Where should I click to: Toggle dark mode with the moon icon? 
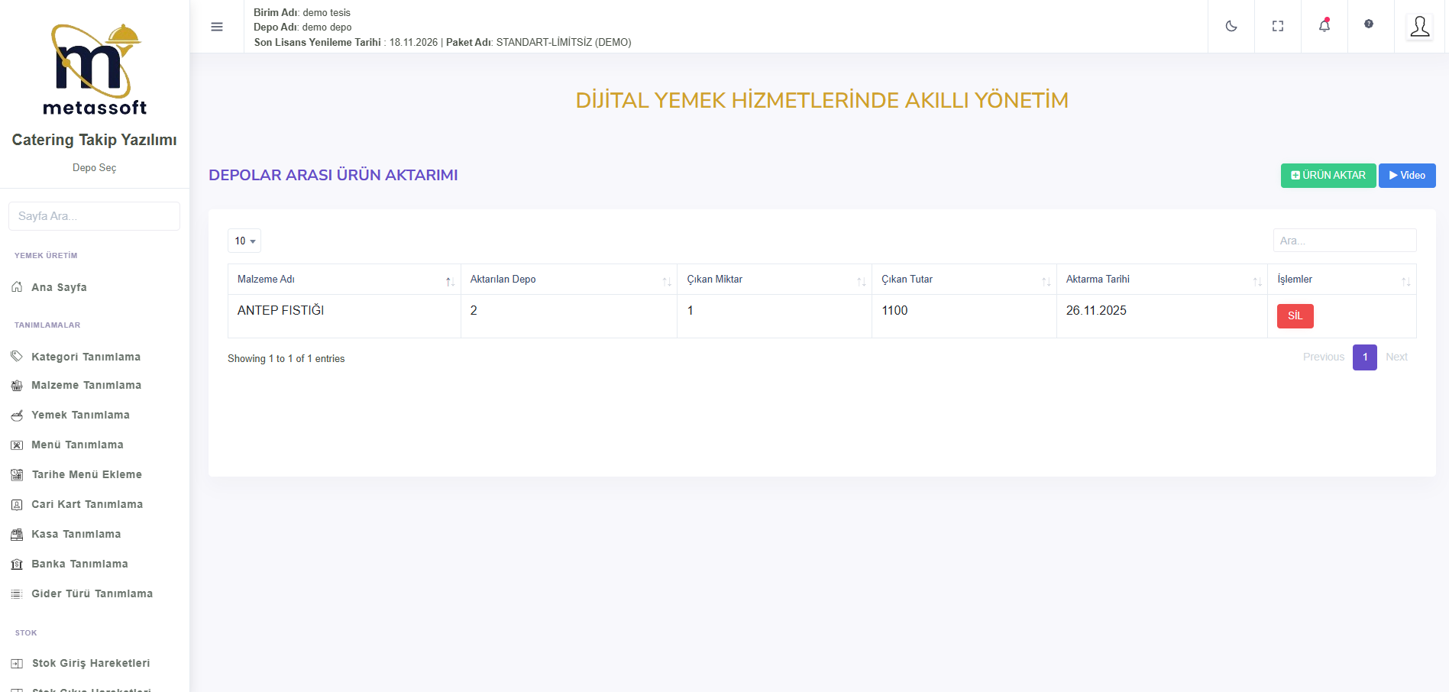1231,26
